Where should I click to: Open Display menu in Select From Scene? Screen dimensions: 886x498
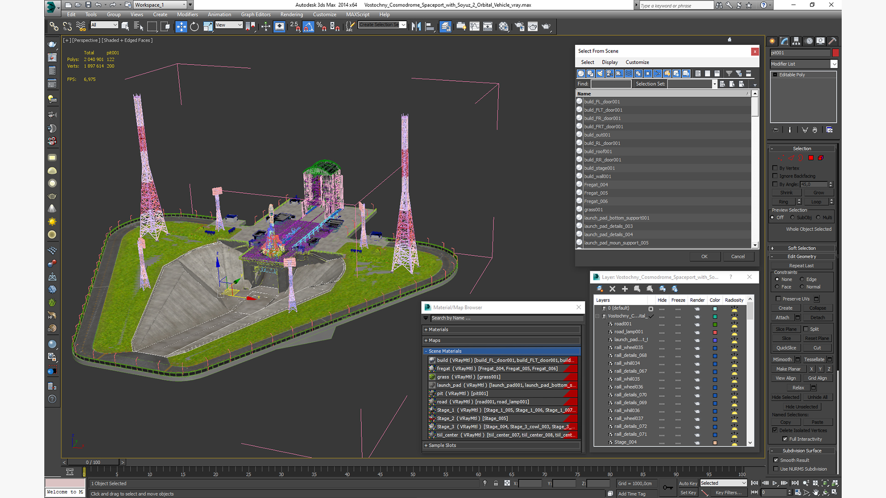(610, 62)
